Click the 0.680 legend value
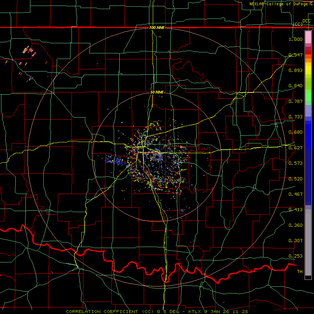This screenshot has width=314, height=314. [296, 132]
